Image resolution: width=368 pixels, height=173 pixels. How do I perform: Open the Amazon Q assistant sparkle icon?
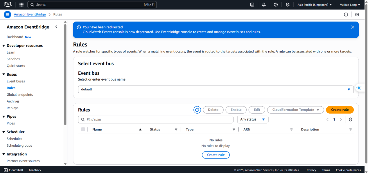359,88
